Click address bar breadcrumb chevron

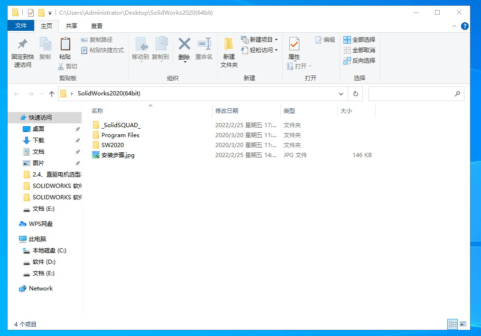[x=72, y=93]
